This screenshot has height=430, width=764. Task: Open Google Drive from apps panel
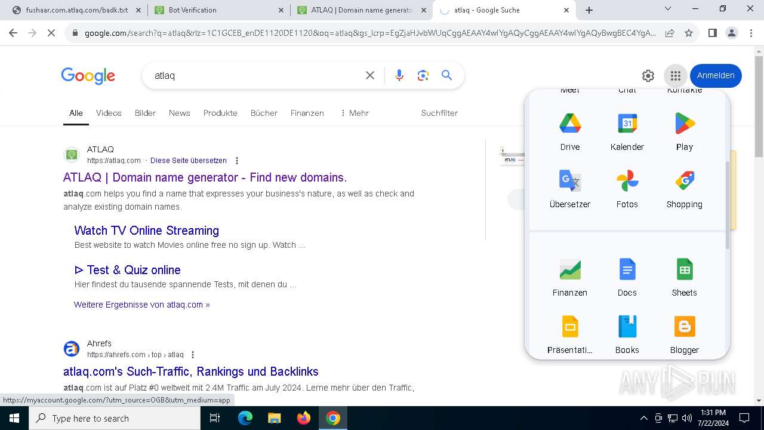click(570, 131)
